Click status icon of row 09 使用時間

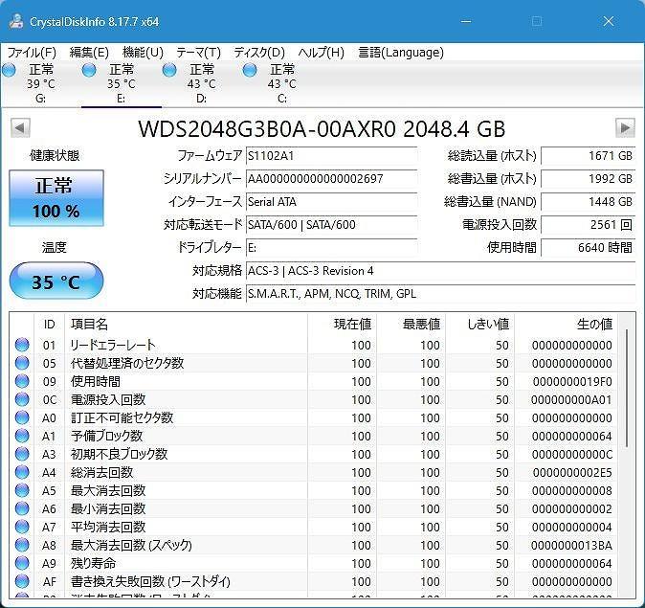click(x=22, y=381)
